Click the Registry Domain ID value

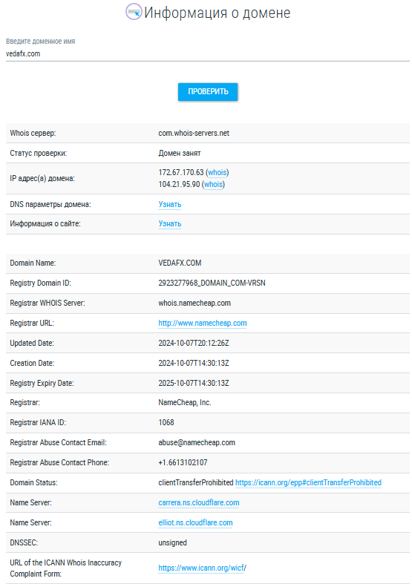(212, 283)
